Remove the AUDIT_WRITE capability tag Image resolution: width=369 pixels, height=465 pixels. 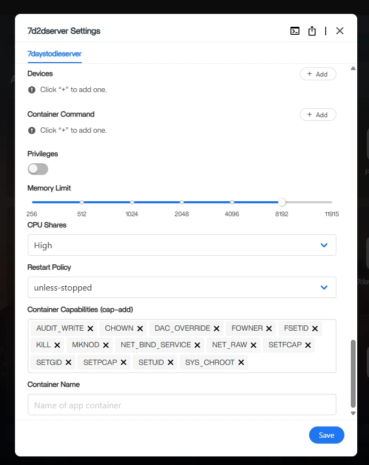pyautogui.click(x=90, y=329)
